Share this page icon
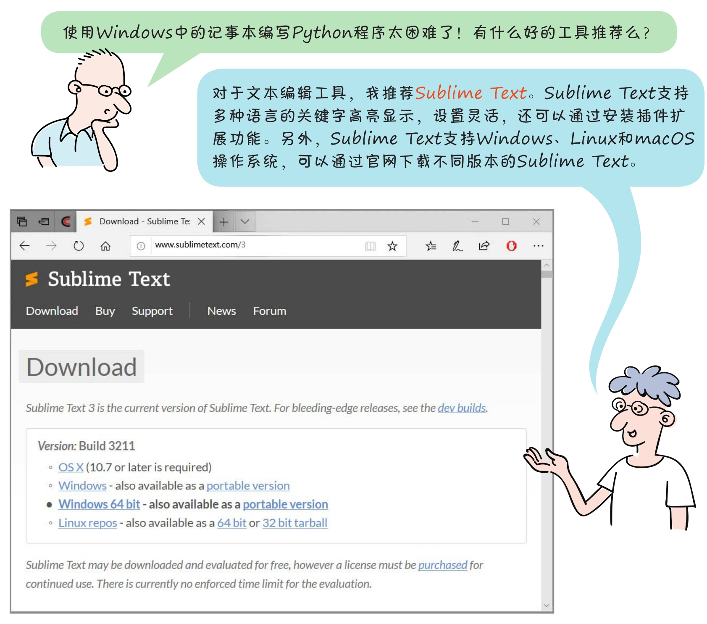Viewport: 707px width, 624px height. coord(484,246)
